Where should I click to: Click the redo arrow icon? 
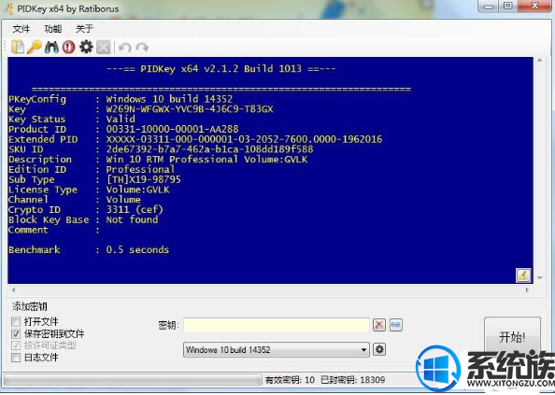pyautogui.click(x=142, y=47)
